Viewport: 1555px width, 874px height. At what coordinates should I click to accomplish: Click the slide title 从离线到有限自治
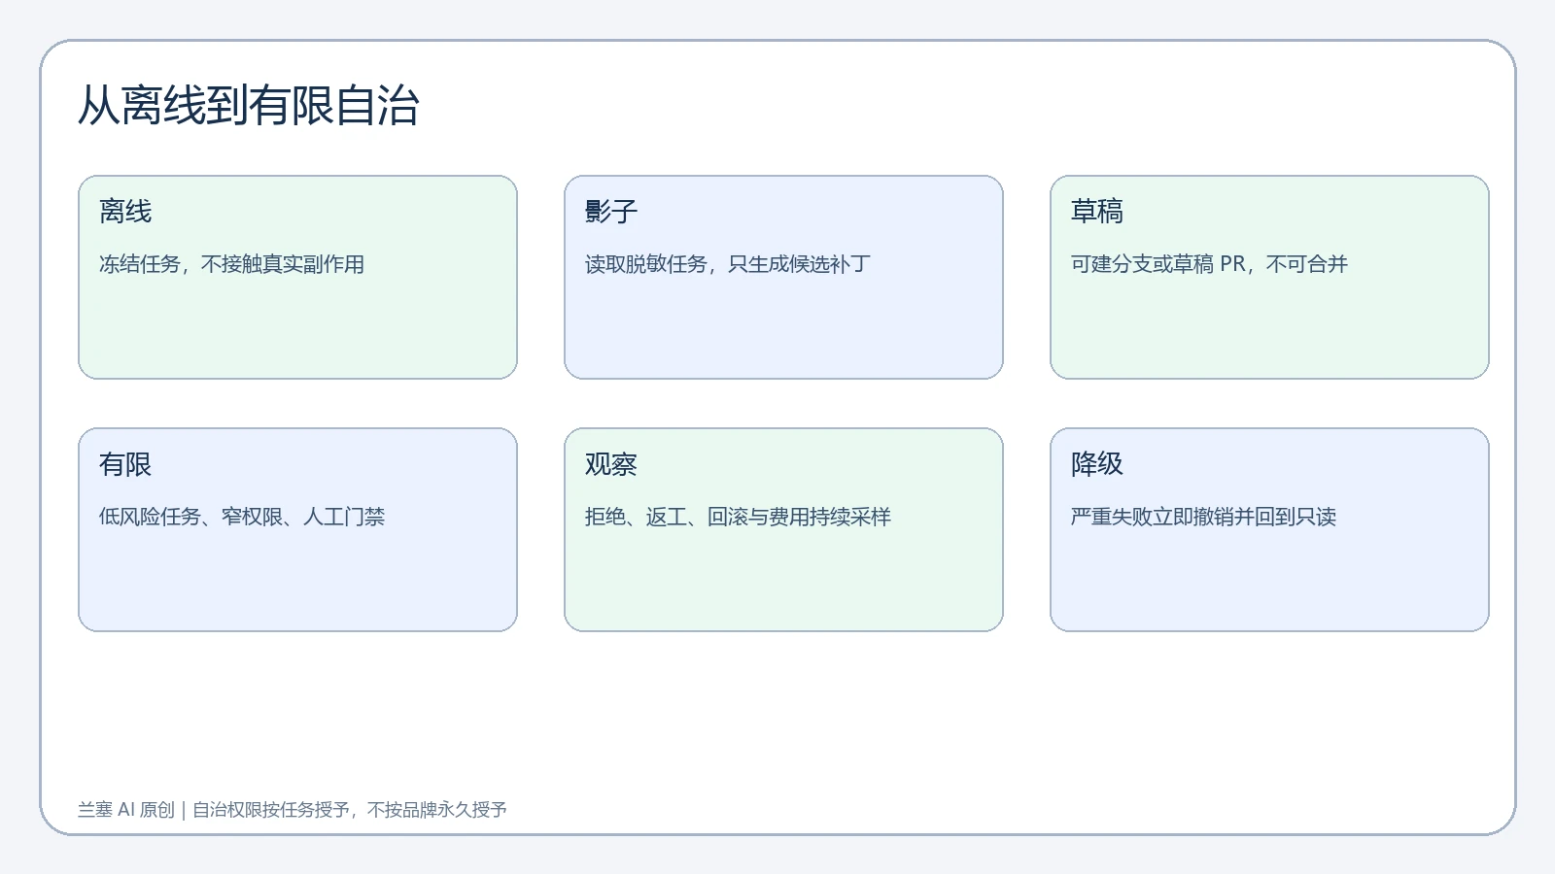coord(249,106)
